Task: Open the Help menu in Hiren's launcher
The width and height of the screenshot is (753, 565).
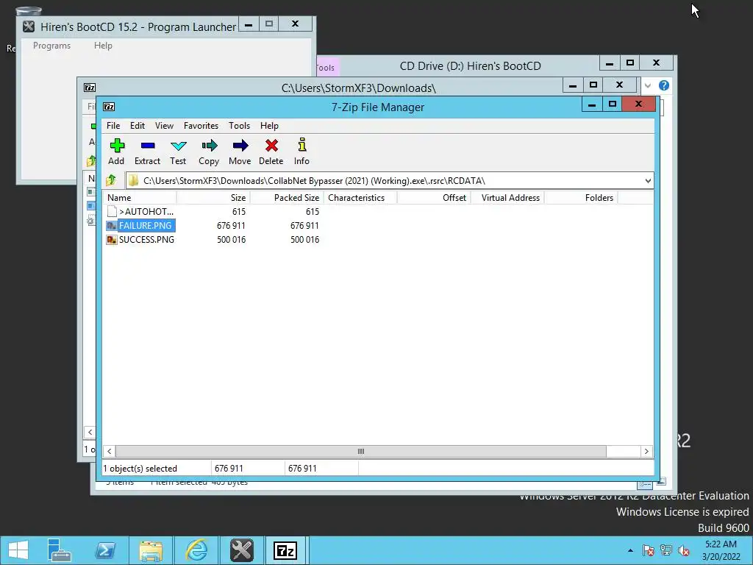Action: (103, 46)
